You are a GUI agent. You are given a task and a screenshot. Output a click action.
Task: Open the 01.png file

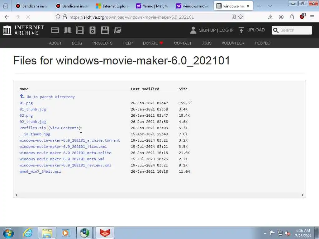coord(26,103)
